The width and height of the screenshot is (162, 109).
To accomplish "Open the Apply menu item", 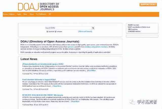I will click(x=19, y=14).
